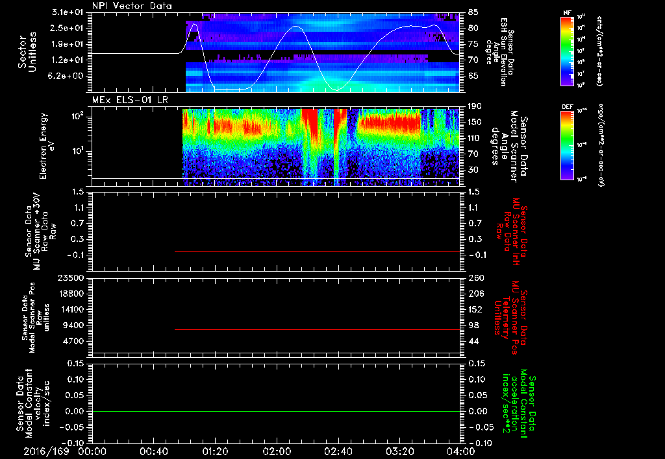This screenshot has width=665, height=459.
Task: Click the NF units label 'cnts/(cm**2-sr-sec)'
Action: point(599,51)
